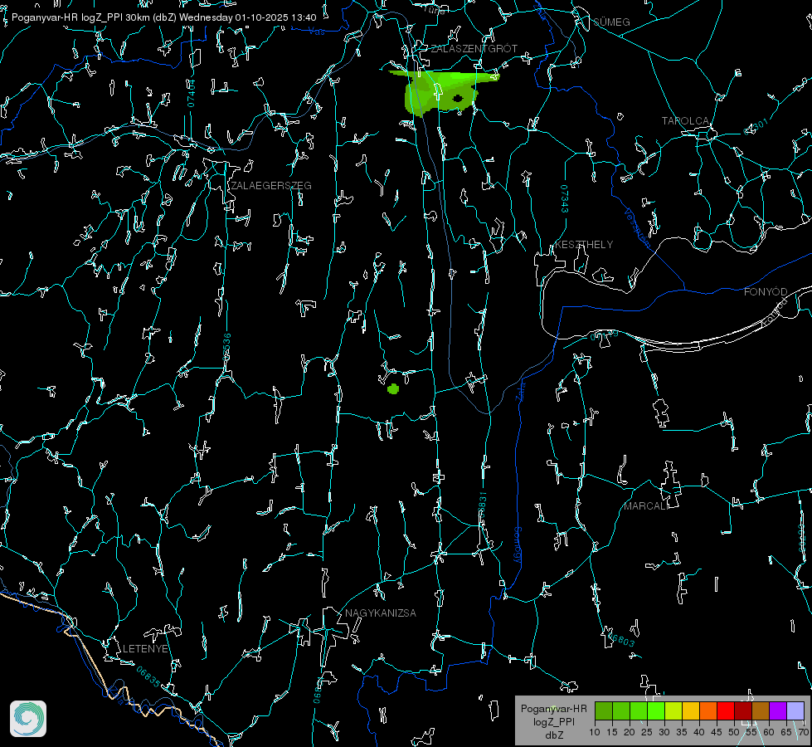
Task: Click the ZALAEGERSZEG city label
Action: click(x=271, y=186)
